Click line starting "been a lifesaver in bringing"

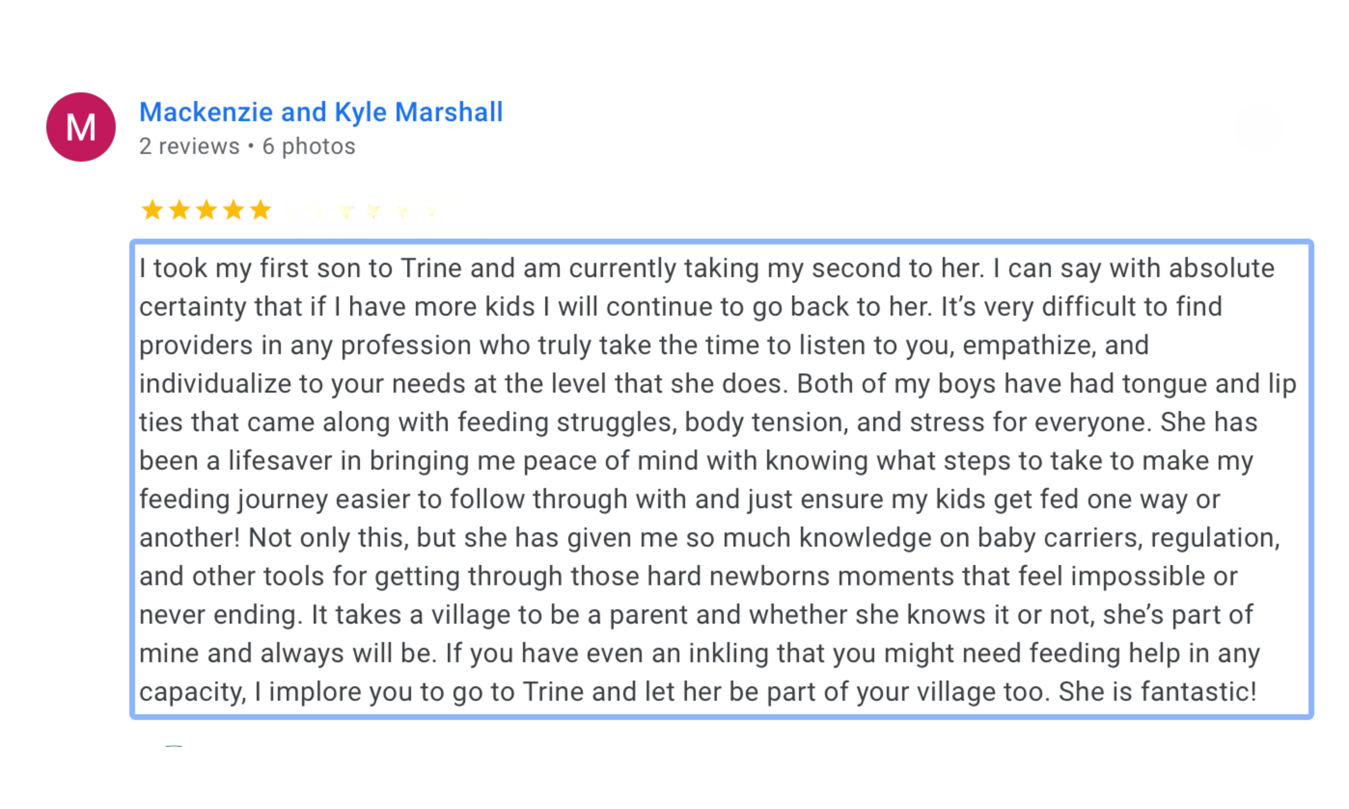696,461
